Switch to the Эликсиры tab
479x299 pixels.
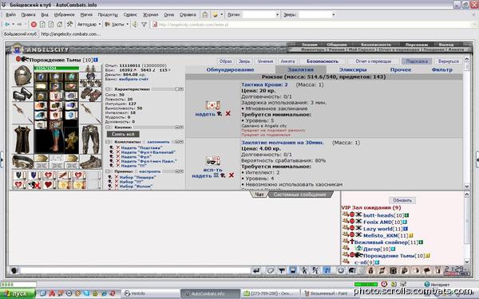pyautogui.click(x=353, y=69)
